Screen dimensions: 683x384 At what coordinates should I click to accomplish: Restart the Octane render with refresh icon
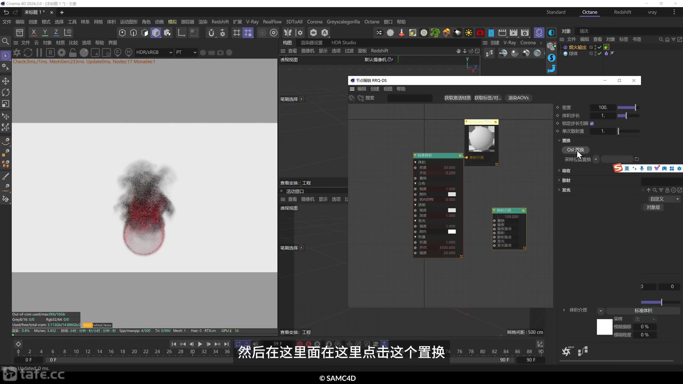pyautogui.click(x=28, y=53)
